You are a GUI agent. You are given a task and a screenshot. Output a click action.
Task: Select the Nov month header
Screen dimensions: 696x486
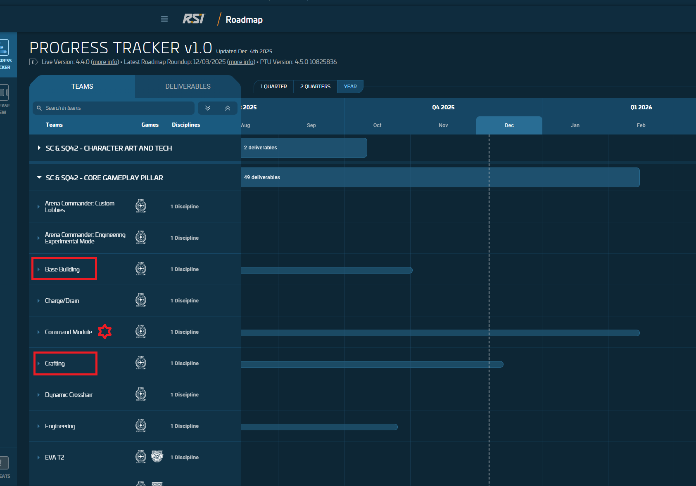(443, 125)
